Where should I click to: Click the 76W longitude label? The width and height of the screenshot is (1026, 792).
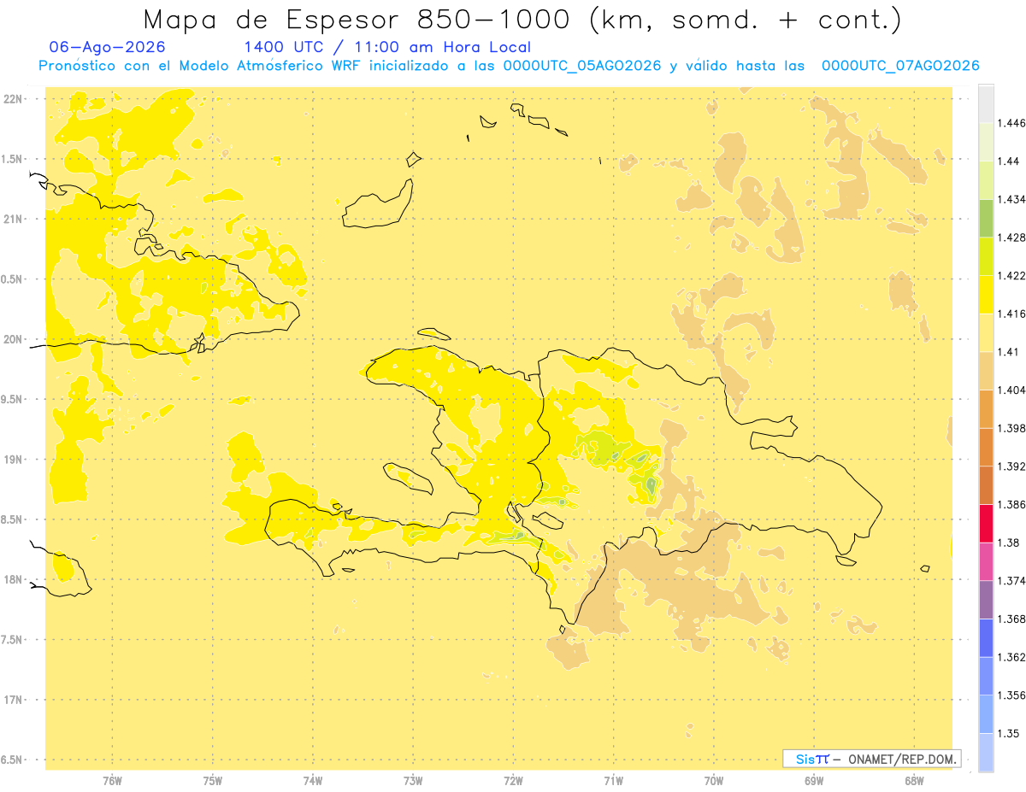(112, 780)
